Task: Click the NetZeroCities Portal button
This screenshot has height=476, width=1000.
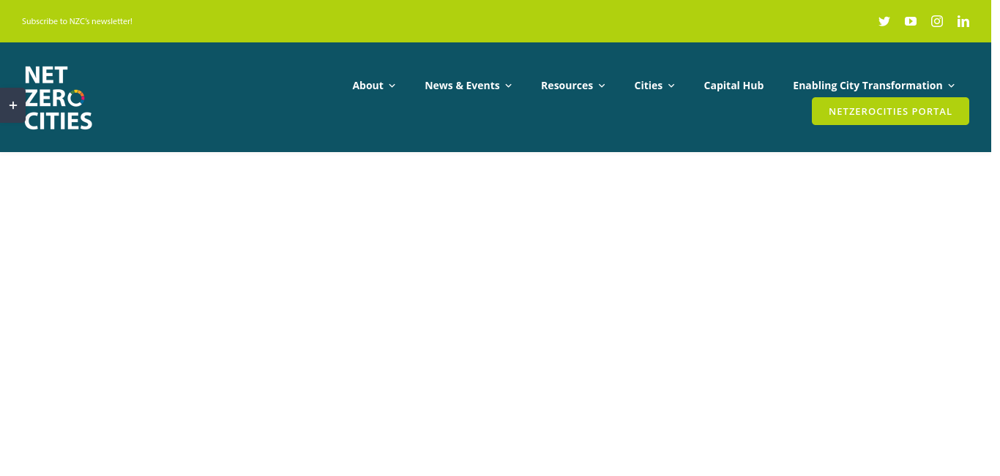Action: 890,111
